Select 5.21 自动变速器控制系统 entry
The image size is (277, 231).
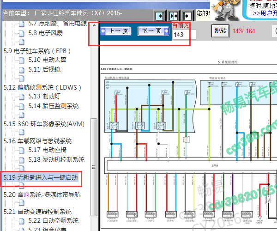(37, 212)
